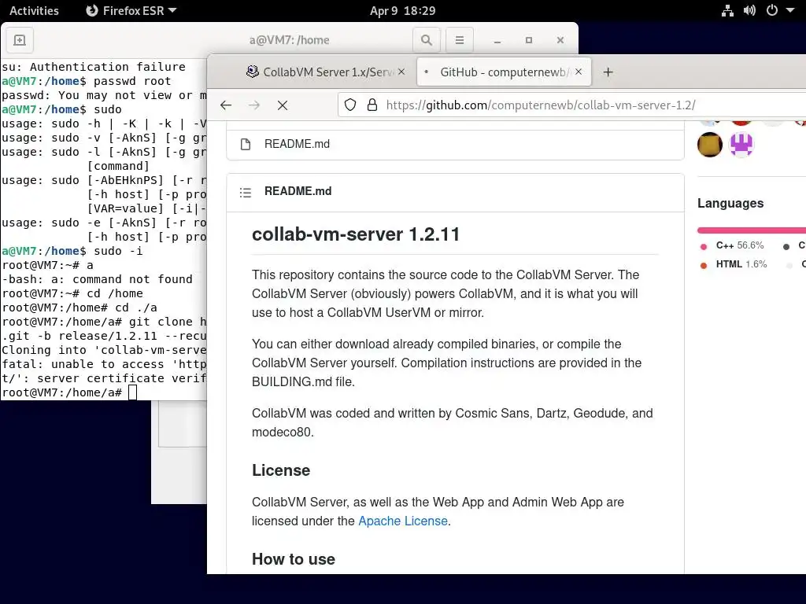Open a new Firefox tab with plus button

(608, 72)
